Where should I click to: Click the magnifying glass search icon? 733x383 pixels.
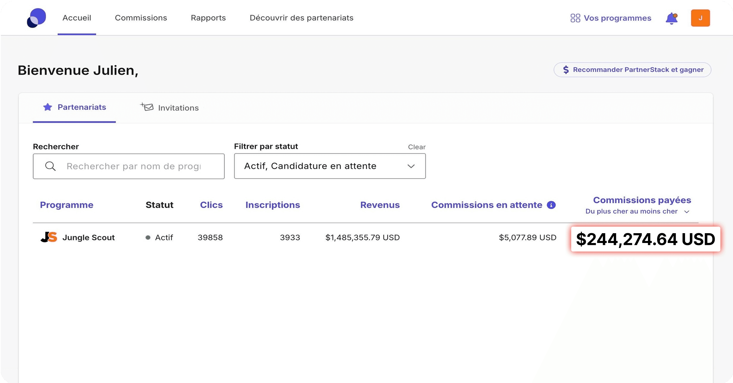coord(50,166)
